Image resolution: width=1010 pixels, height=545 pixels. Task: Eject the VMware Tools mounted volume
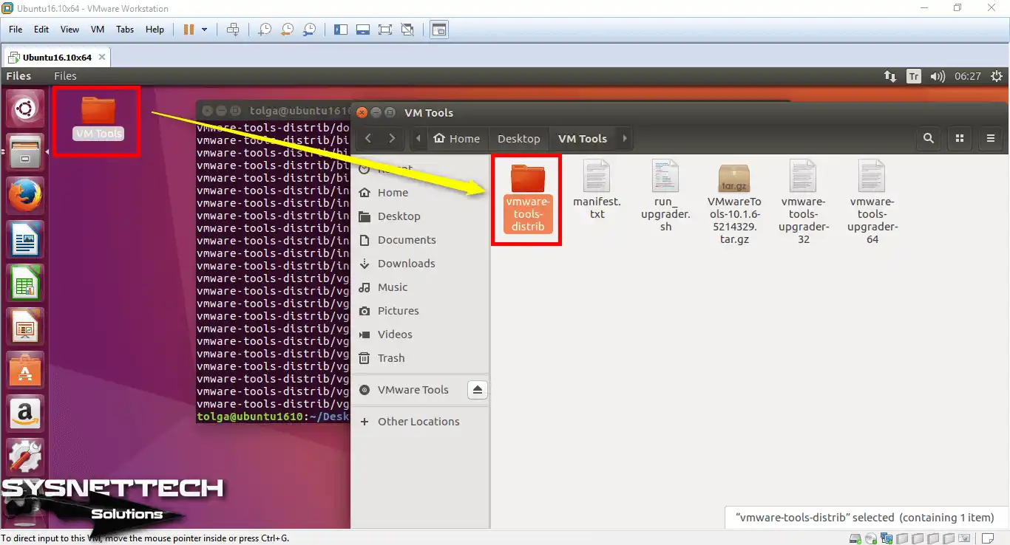pos(478,389)
